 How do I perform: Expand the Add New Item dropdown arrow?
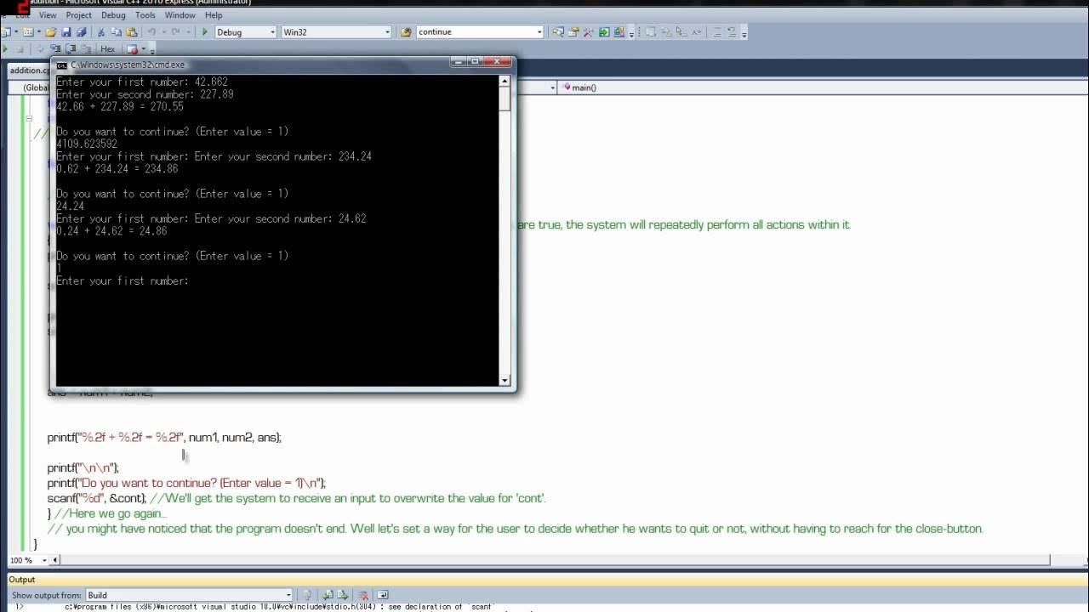(x=39, y=32)
